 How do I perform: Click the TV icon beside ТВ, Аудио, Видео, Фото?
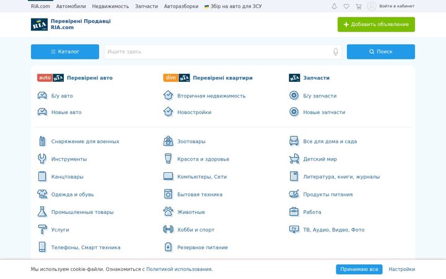[294, 229]
